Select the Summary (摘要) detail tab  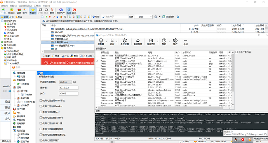(x=46, y=56)
